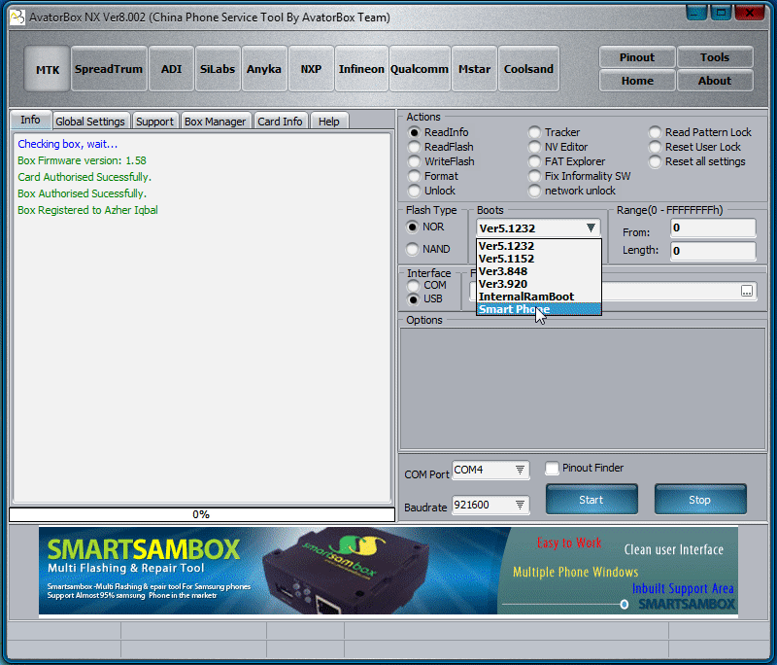Viewport: 777px width, 665px height.
Task: Click the 0% progress bar
Action: tap(202, 514)
